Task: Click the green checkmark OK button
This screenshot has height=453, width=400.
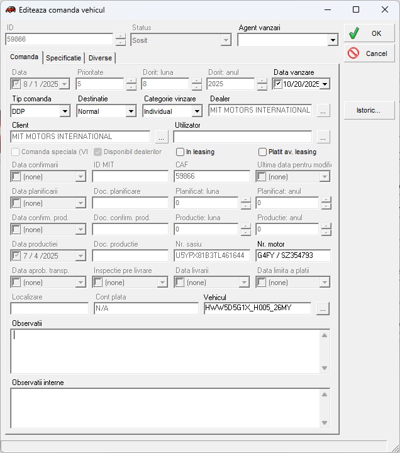Action: coord(369,33)
